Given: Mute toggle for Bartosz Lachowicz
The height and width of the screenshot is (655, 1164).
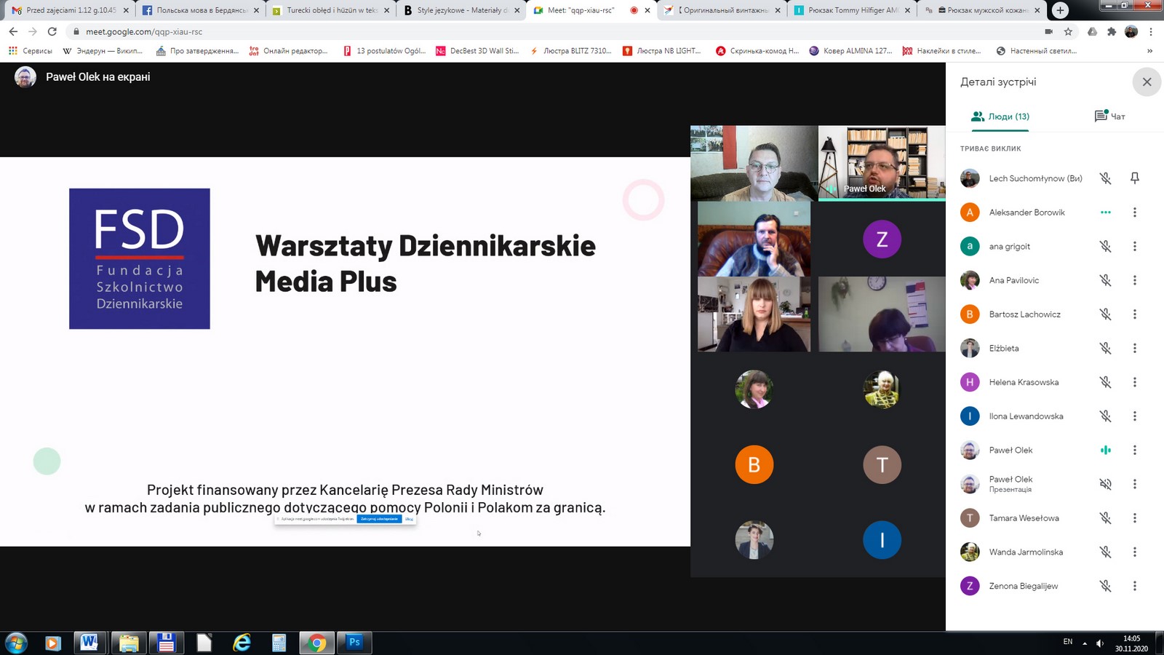Looking at the screenshot, I should [1105, 314].
